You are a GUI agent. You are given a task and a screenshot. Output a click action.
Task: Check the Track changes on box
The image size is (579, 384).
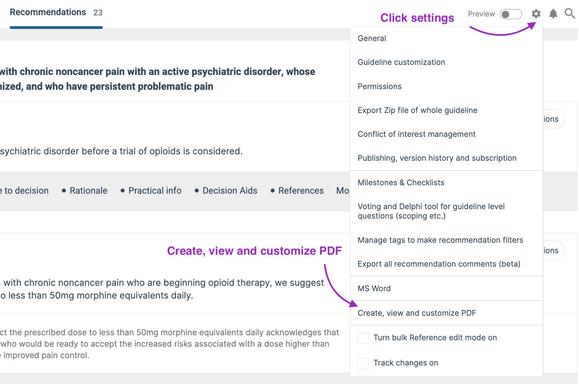363,363
